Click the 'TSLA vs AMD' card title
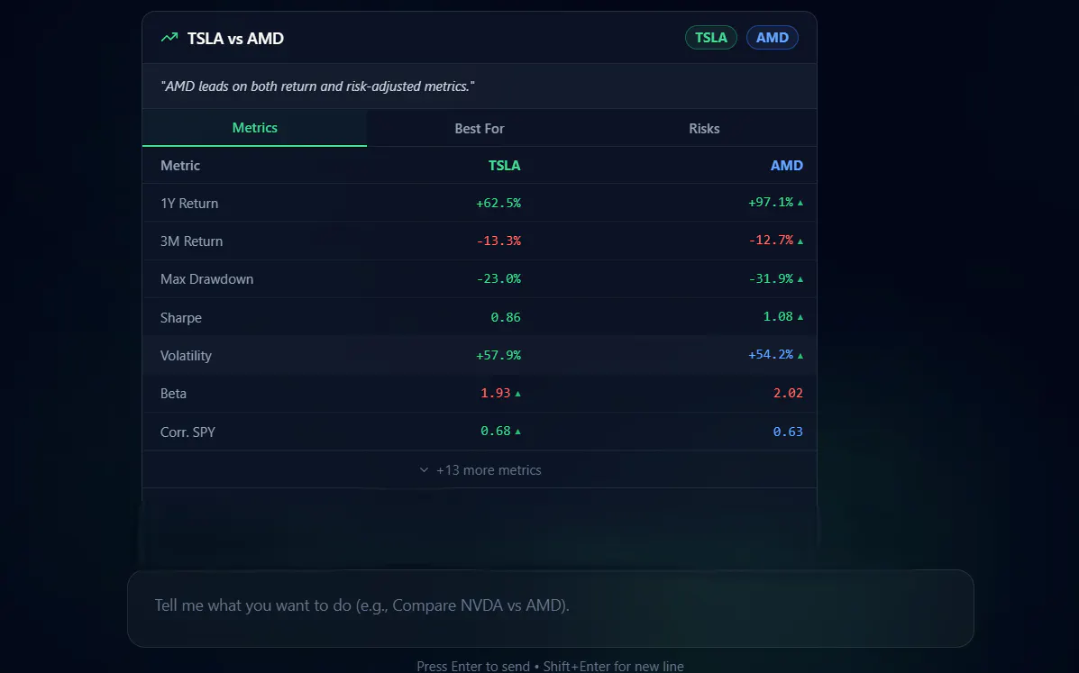This screenshot has width=1079, height=673. click(x=235, y=39)
